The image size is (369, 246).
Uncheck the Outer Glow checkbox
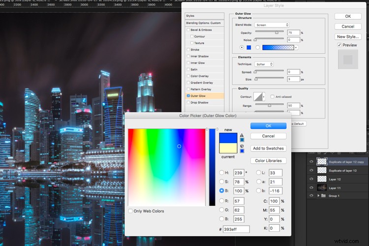188,96
